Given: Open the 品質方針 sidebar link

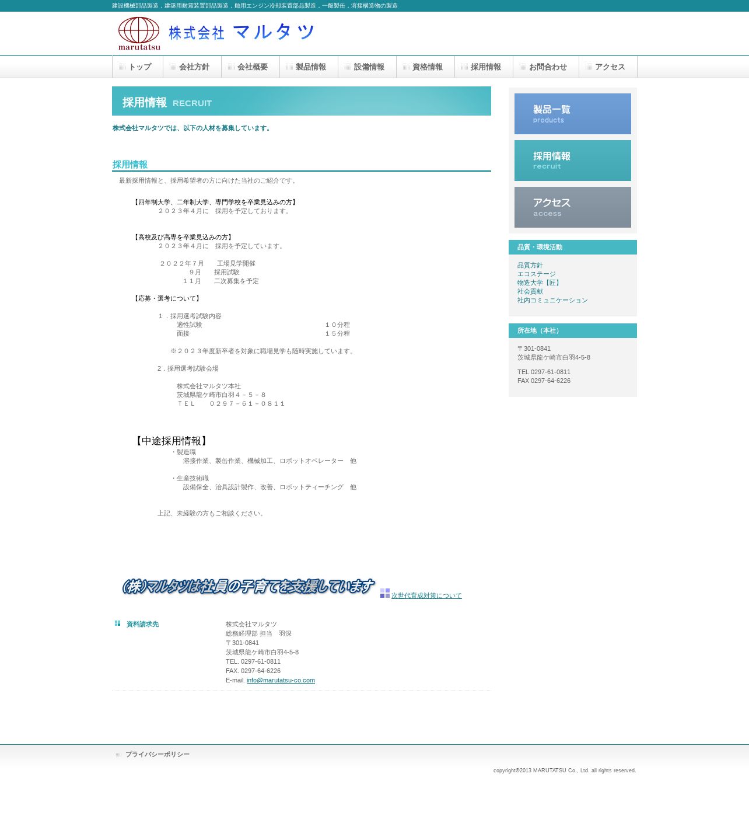Looking at the screenshot, I should pyautogui.click(x=530, y=265).
